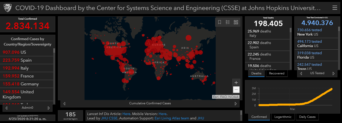
Task: Open the basemap gallery grid icon
Action: tap(236, 22)
